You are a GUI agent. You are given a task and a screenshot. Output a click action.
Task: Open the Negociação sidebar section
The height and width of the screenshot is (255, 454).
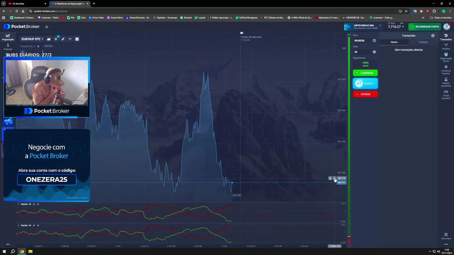coord(8,37)
